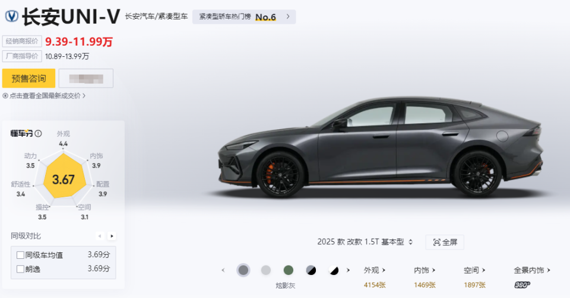This screenshot has width=570, height=298.
Task: Go to next 同级对比 page arrow
Action: tap(112, 236)
